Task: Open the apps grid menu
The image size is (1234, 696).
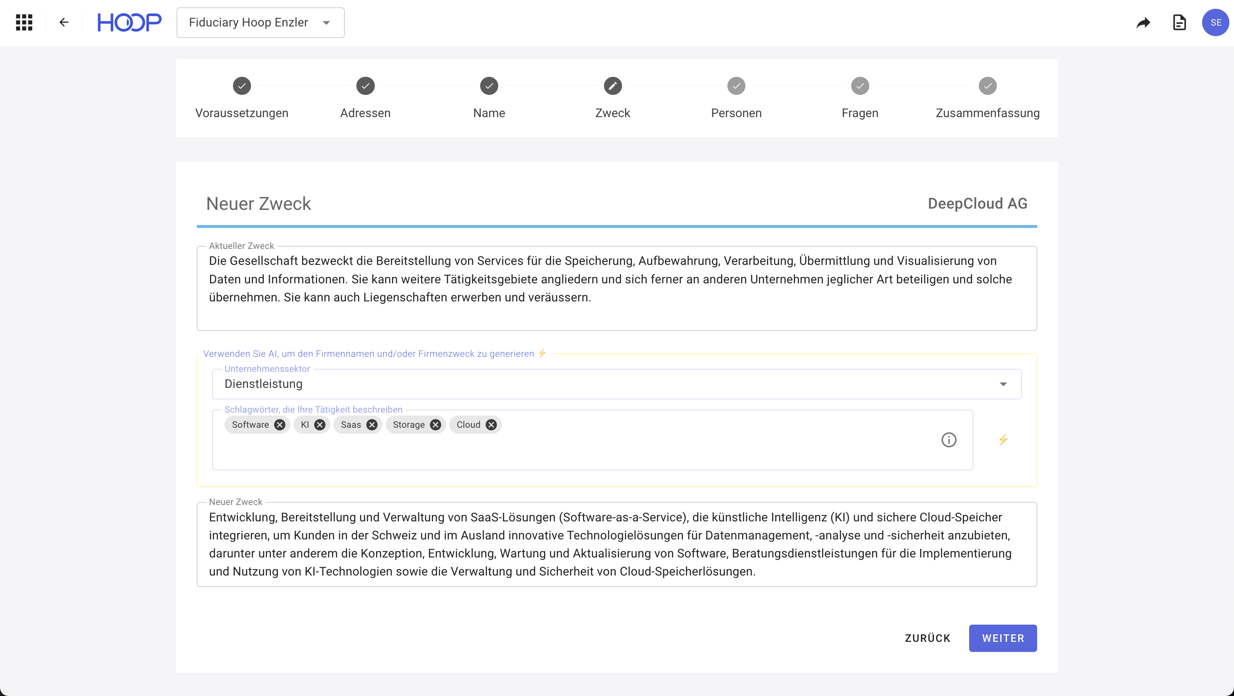Action: [x=24, y=23]
